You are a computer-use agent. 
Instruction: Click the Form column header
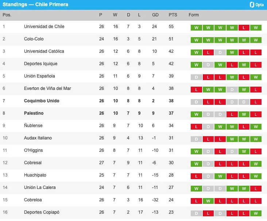[194, 15]
